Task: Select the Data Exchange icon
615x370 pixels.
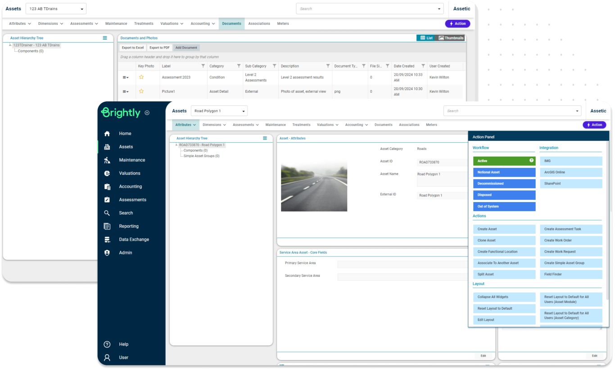Action: (x=107, y=239)
